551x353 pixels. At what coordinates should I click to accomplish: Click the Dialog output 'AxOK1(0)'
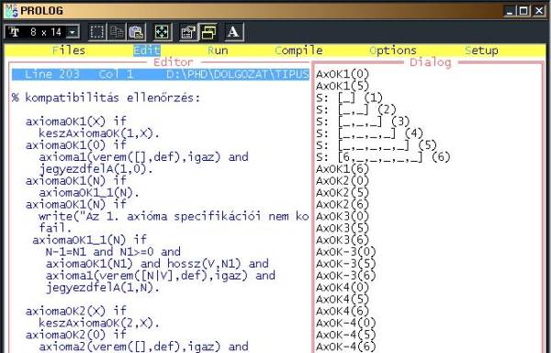[343, 74]
